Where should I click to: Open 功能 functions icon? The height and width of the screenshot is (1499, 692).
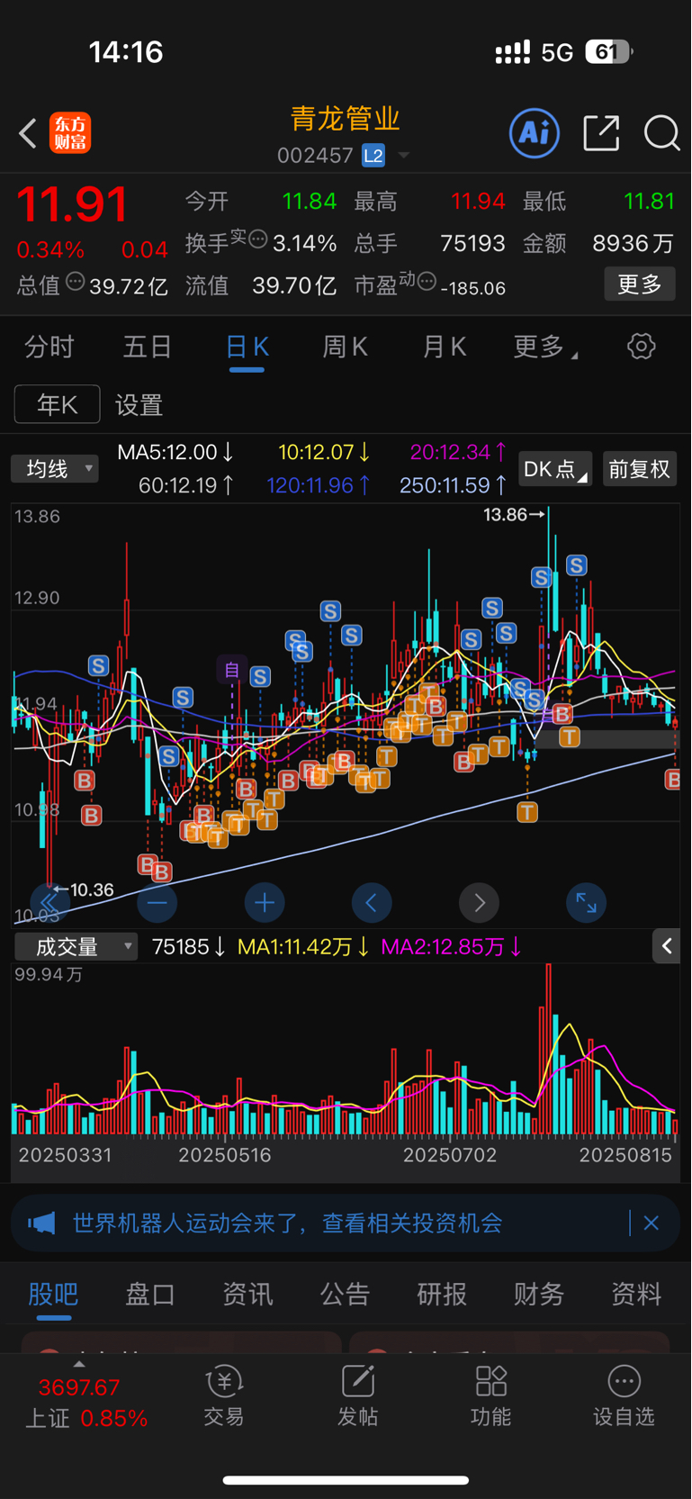(491, 1396)
